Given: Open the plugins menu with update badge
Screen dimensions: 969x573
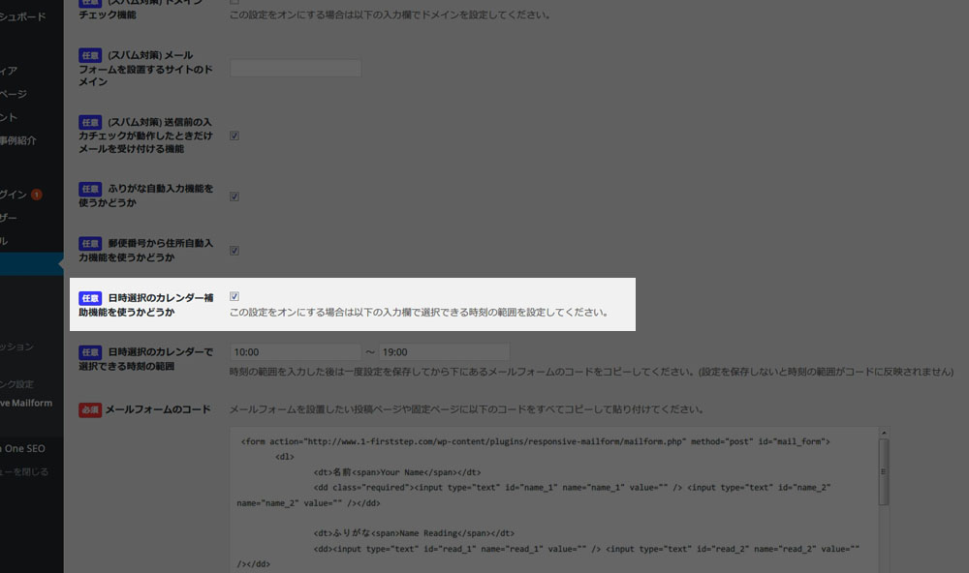Looking at the screenshot, I should coord(14,195).
